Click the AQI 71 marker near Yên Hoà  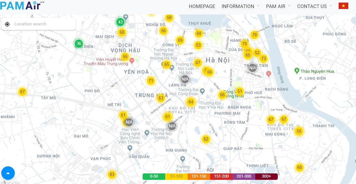(151, 81)
